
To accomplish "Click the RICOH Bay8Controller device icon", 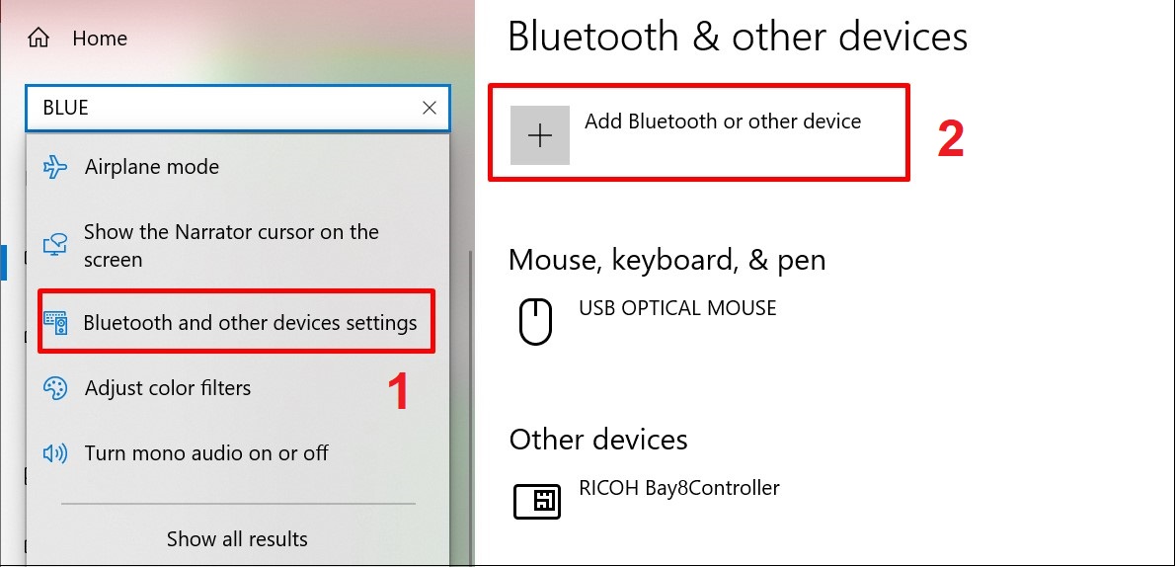I will (x=537, y=501).
